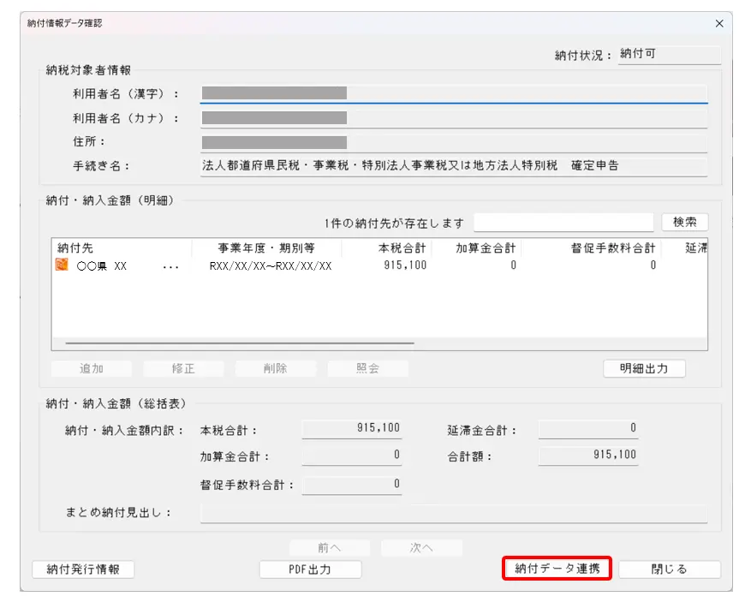Click the 閉じる button
Image resolution: width=751 pixels, height=602 pixels.
(x=669, y=569)
